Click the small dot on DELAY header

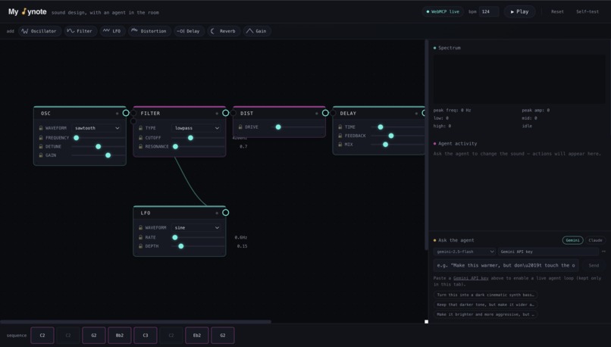tap(416, 114)
